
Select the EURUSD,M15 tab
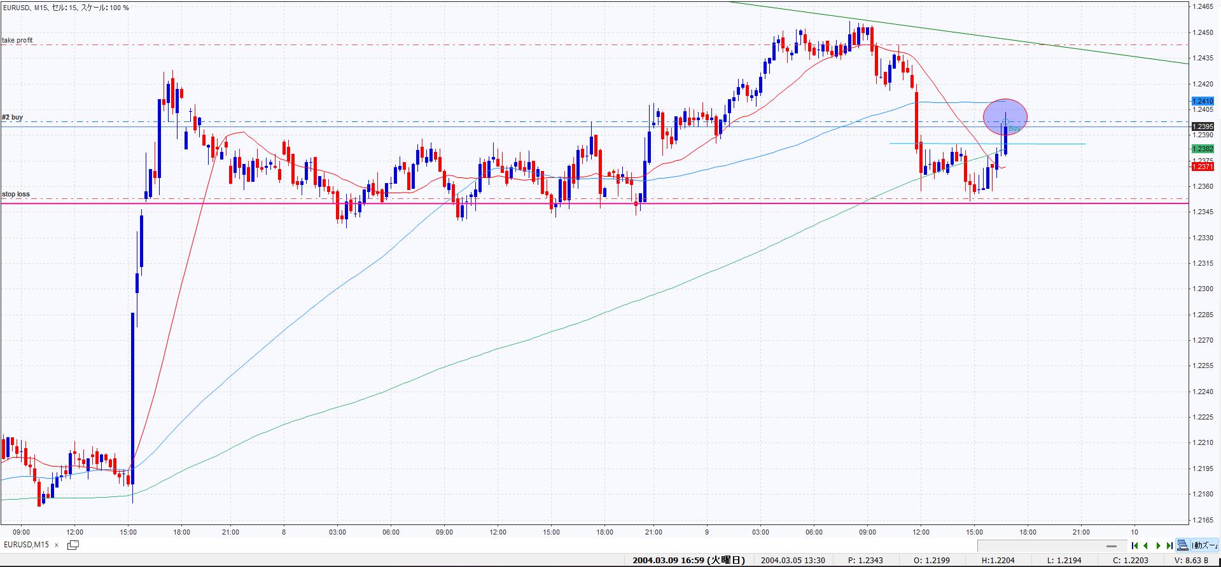click(x=27, y=545)
